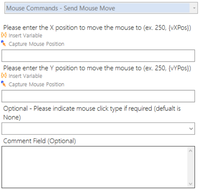Focus the X position text box
This screenshot has height=190, width=199.
(x=98, y=56)
